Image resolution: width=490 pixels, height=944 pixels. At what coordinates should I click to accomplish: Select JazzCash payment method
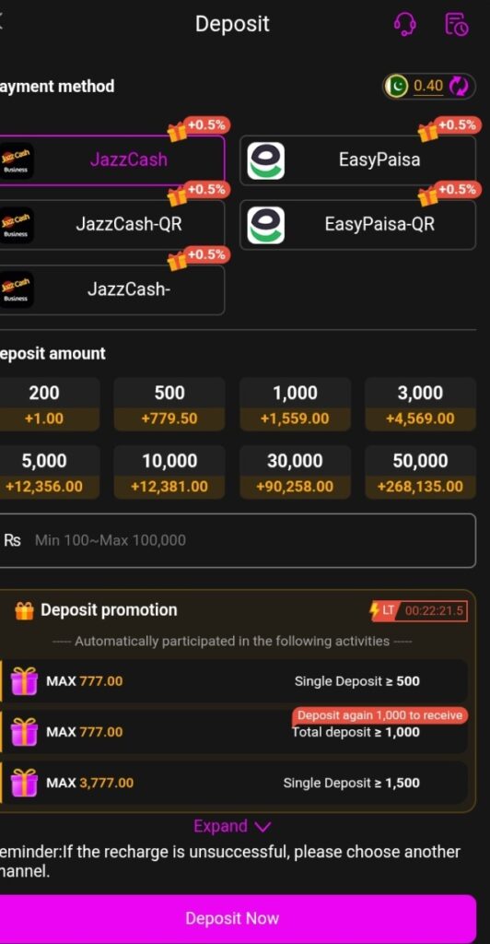(111, 160)
